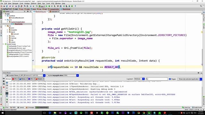Click the override gutter icon beside onActivityResult
The height and width of the screenshot is (115, 205).
[33, 60]
